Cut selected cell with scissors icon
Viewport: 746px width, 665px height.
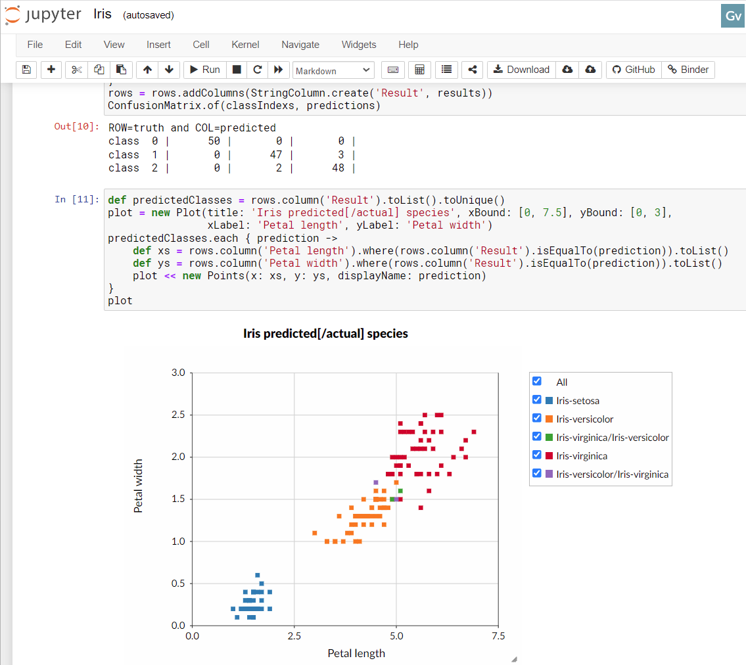[x=77, y=70]
